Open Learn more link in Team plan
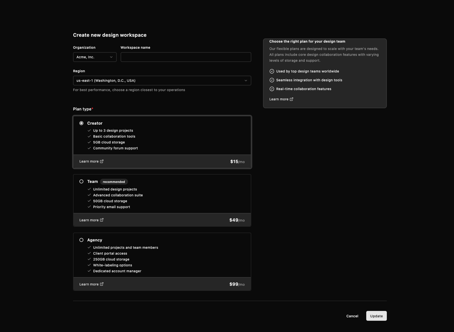Image resolution: width=454 pixels, height=332 pixels. pos(91,220)
